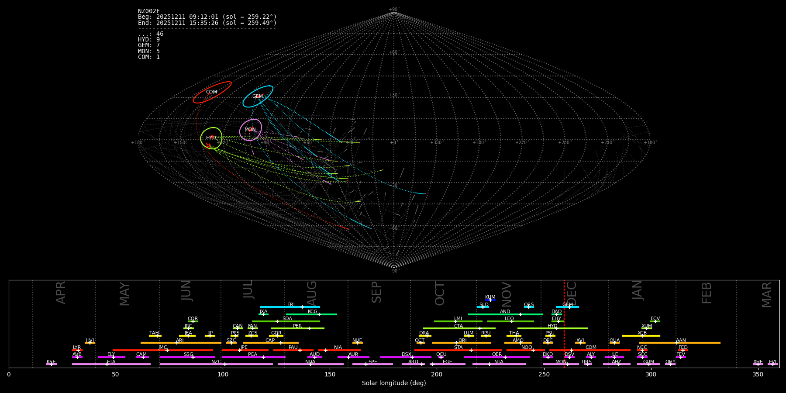
Task: Click the AUG month label
Action: [x=312, y=293]
